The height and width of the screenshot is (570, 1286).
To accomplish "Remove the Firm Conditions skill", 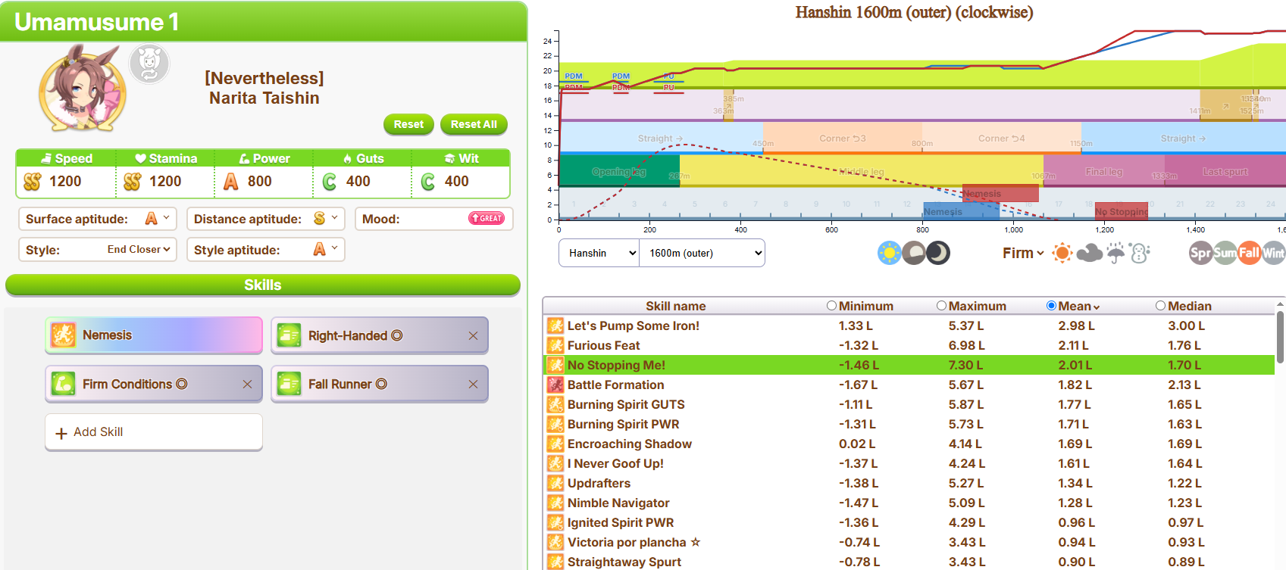I will 247,384.
